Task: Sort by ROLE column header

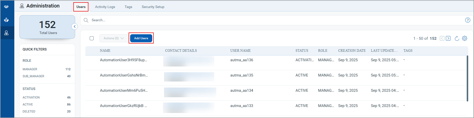Action: coord(323,50)
